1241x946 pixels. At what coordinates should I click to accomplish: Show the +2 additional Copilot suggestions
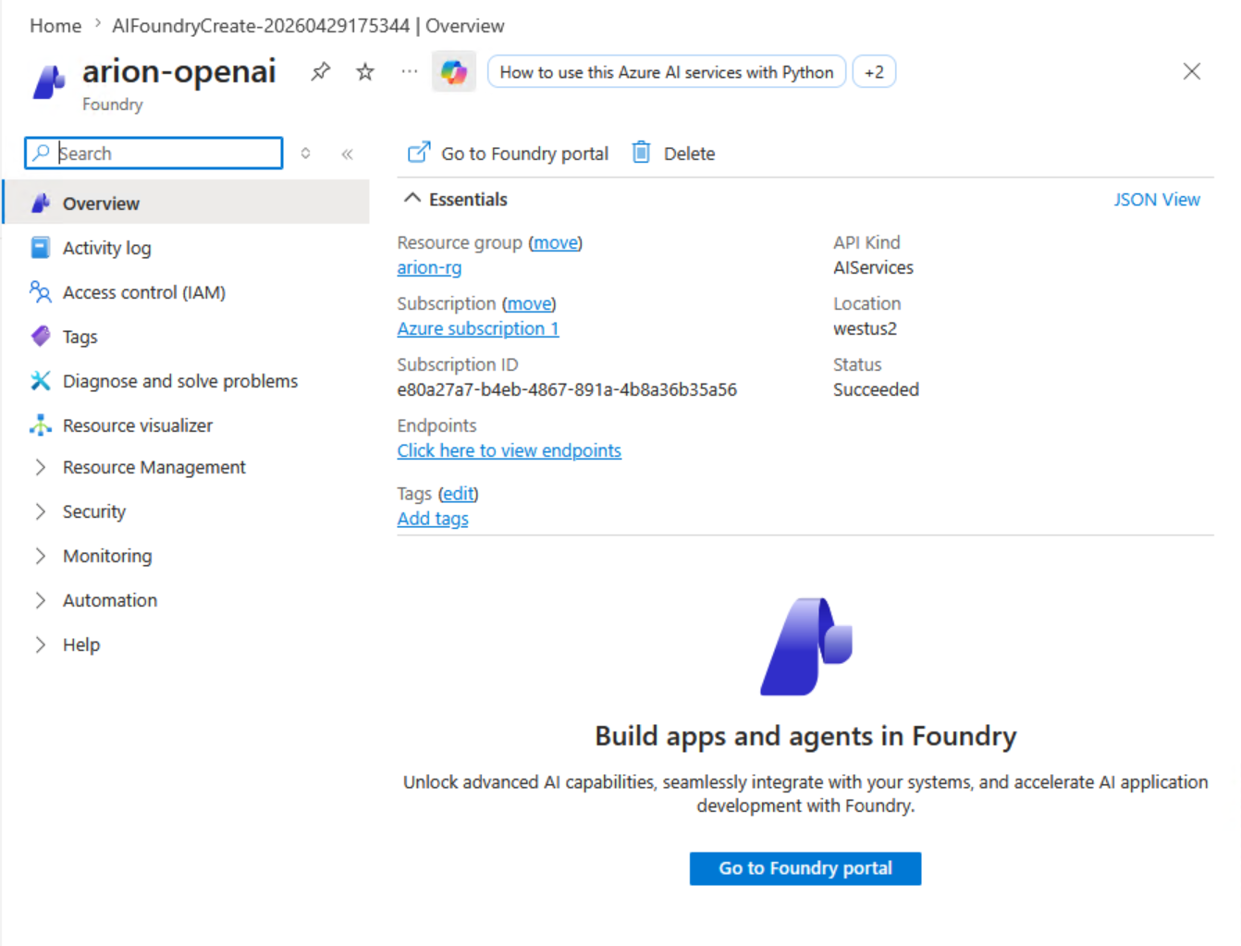(874, 72)
